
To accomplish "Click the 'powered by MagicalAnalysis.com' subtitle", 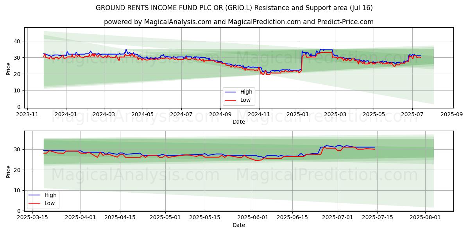I will 238,22.
